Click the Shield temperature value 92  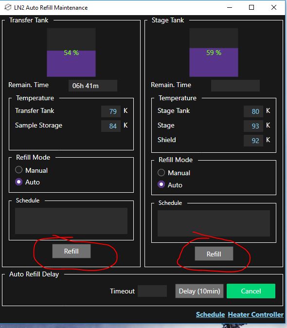click(253, 141)
